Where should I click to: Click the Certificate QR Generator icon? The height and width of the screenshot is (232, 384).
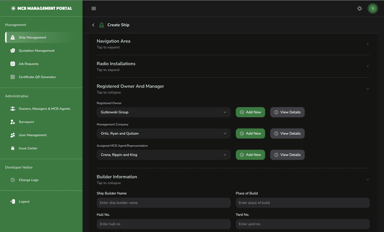tap(13, 77)
